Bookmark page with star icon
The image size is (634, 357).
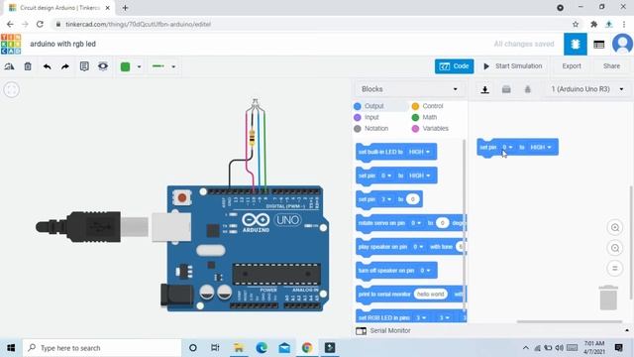(576, 24)
